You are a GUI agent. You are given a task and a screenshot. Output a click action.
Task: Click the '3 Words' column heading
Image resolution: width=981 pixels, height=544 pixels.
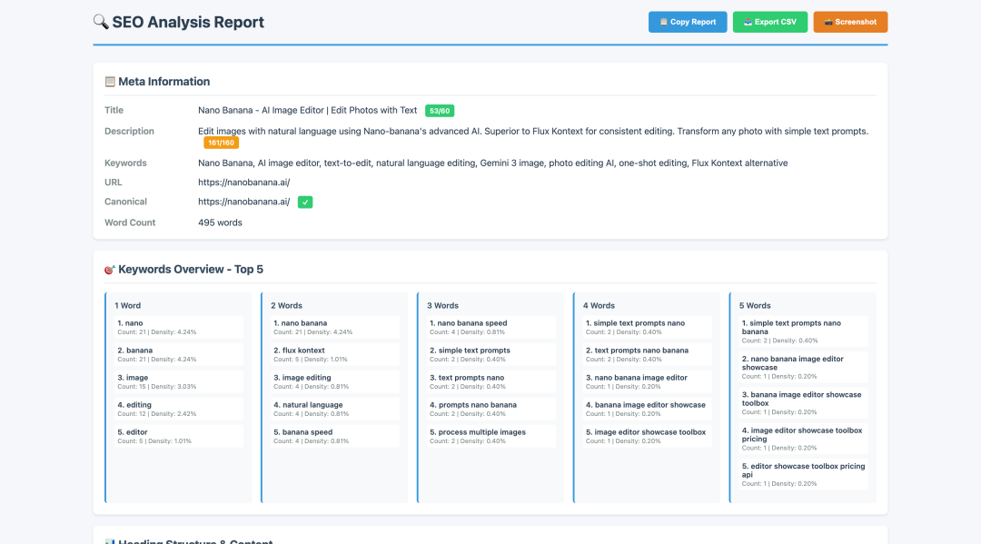click(x=443, y=306)
